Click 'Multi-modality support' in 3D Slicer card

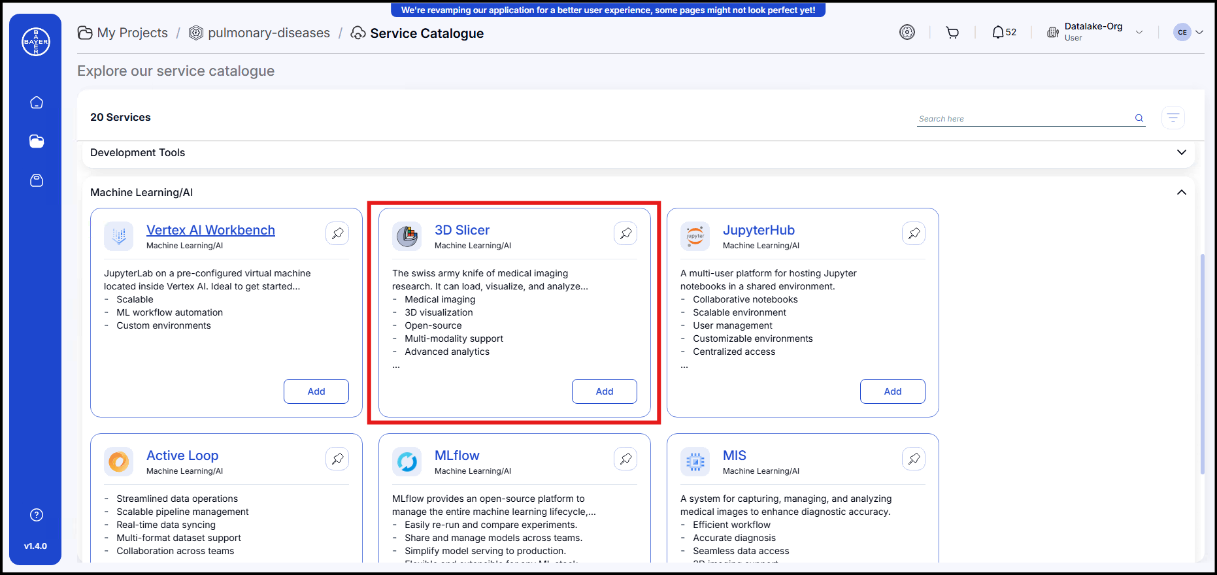(454, 338)
